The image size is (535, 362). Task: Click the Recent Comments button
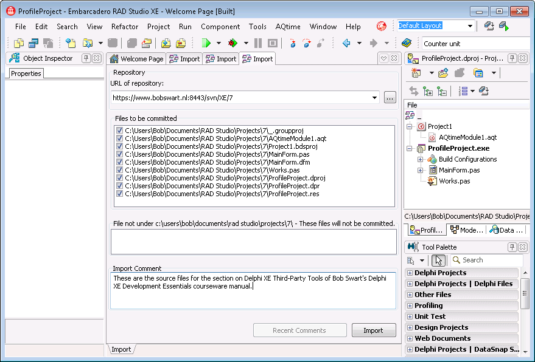(x=299, y=330)
